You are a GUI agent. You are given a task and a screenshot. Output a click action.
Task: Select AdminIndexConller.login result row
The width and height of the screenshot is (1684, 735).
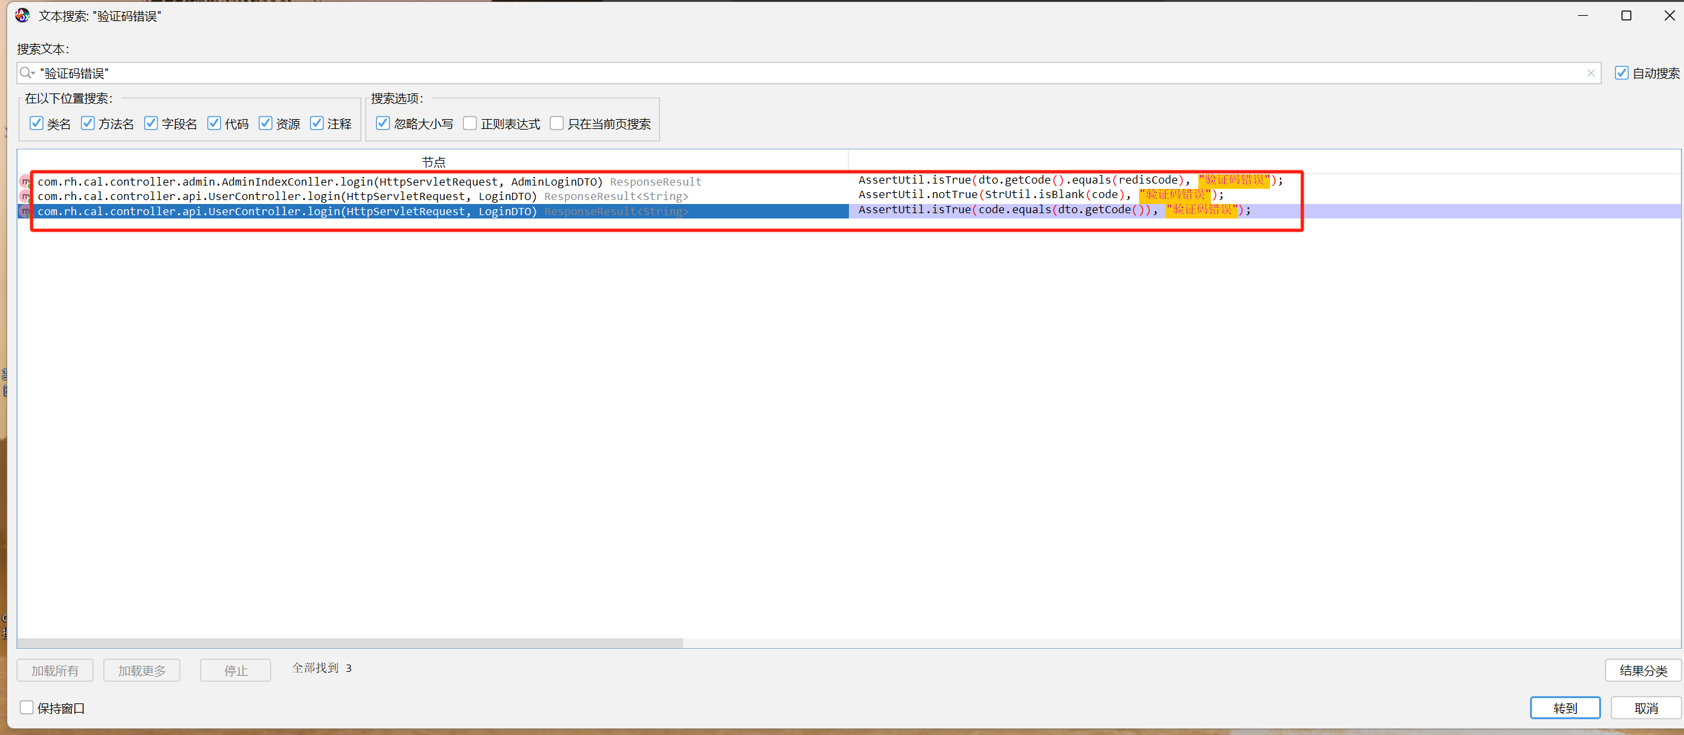320,182
